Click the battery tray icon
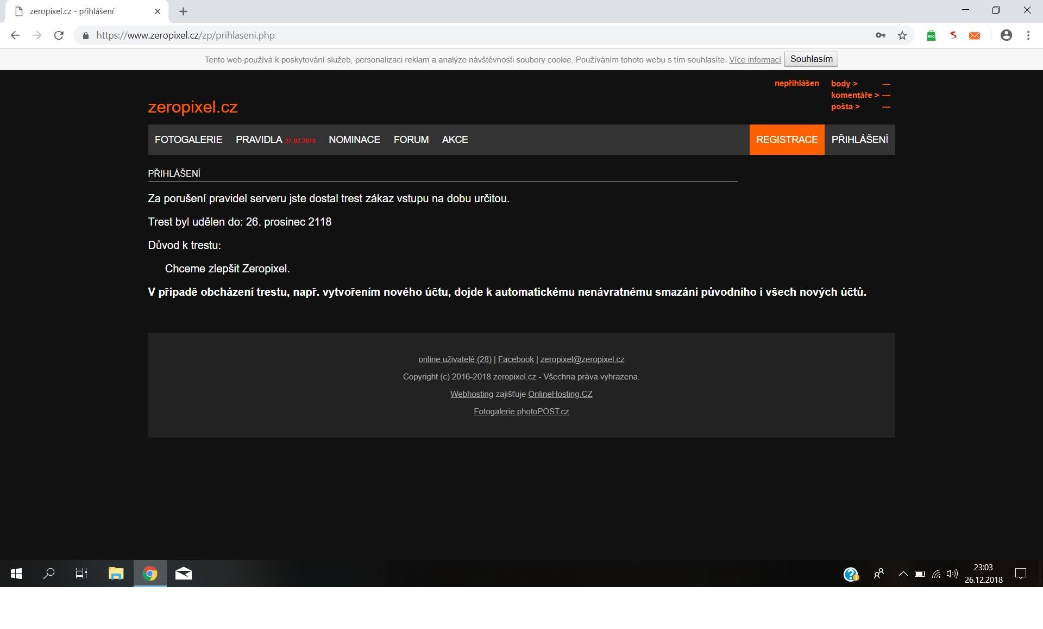The width and height of the screenshot is (1043, 629). [x=920, y=574]
